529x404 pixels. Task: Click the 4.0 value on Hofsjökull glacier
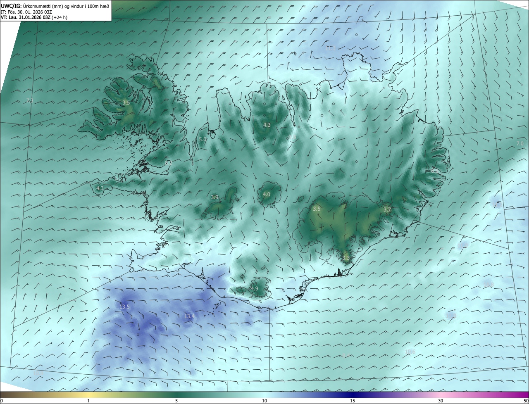pos(267,194)
